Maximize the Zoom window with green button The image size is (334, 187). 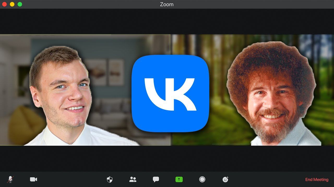20,4
